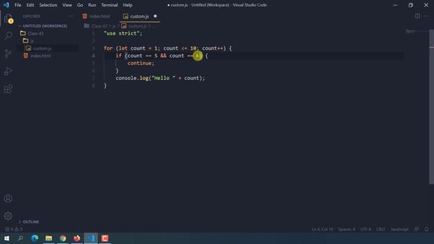Open the File menu
Image resolution: width=434 pixels, height=244 pixels.
point(18,5)
